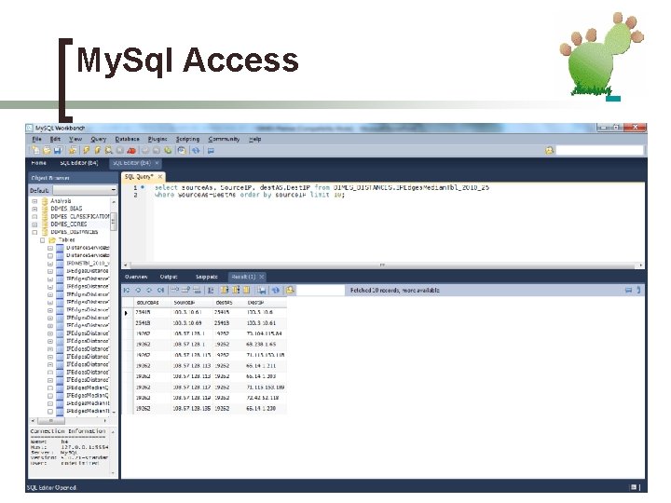Click the object browser vertical scrollbar thumb
This screenshot has width=671, height=503.
click(114, 221)
